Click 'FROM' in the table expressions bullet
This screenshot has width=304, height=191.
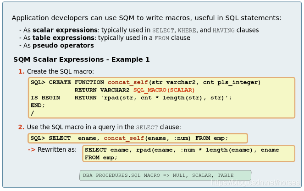click(162, 38)
